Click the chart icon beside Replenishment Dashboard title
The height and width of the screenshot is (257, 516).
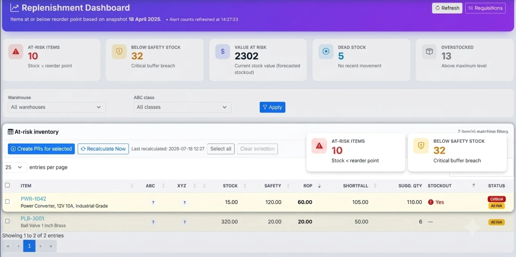pyautogui.click(x=14, y=8)
